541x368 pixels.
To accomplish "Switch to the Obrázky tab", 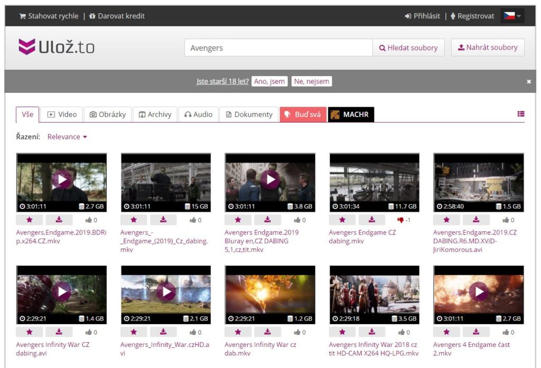I will point(108,115).
